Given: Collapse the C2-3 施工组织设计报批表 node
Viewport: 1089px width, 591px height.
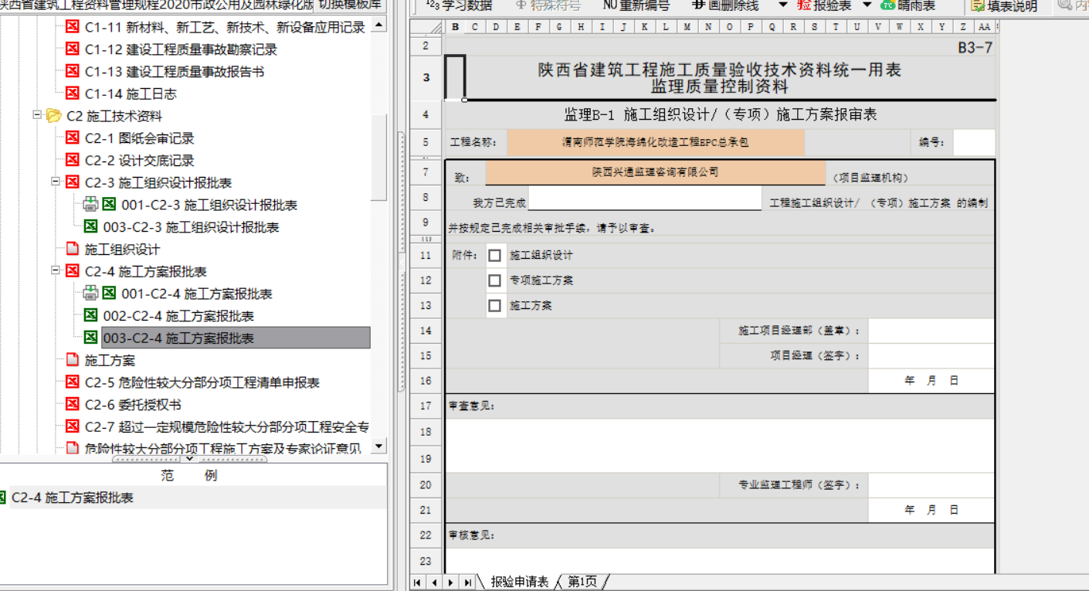Looking at the screenshot, I should 56,182.
